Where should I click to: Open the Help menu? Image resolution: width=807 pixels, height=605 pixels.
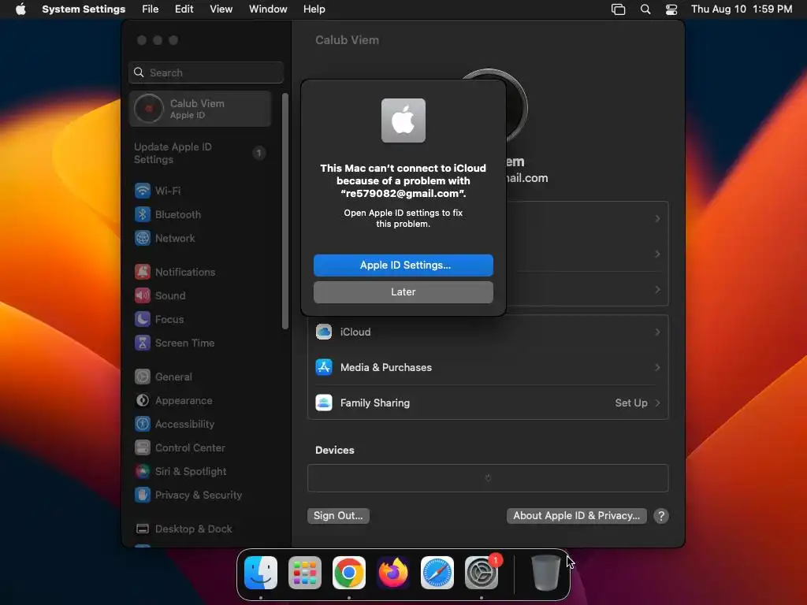coord(314,9)
